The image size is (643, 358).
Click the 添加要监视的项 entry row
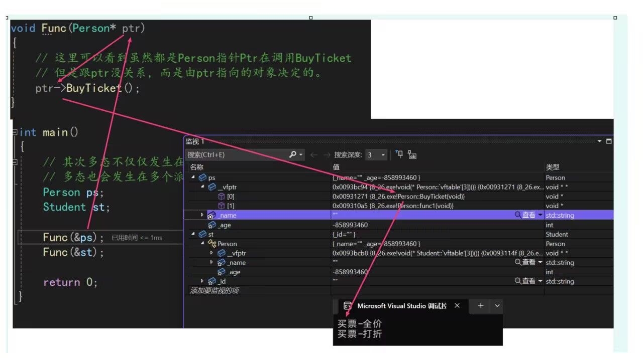coord(214,291)
